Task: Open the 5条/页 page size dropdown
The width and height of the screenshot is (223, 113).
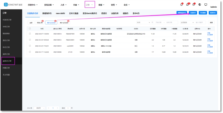Action: (39, 108)
